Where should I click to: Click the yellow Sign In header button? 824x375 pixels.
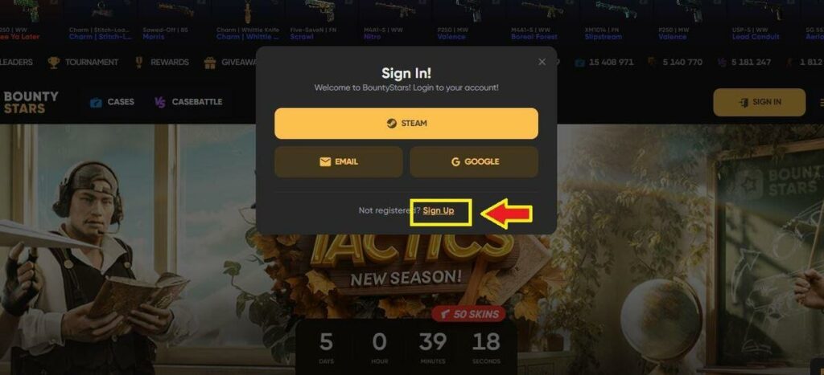759,102
